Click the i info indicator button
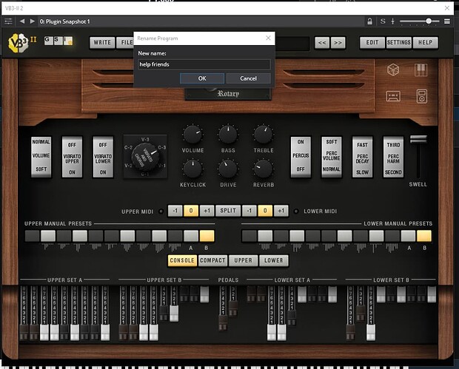Image resolution: width=459 pixels, height=369 pixels. pyautogui.click(x=68, y=41)
